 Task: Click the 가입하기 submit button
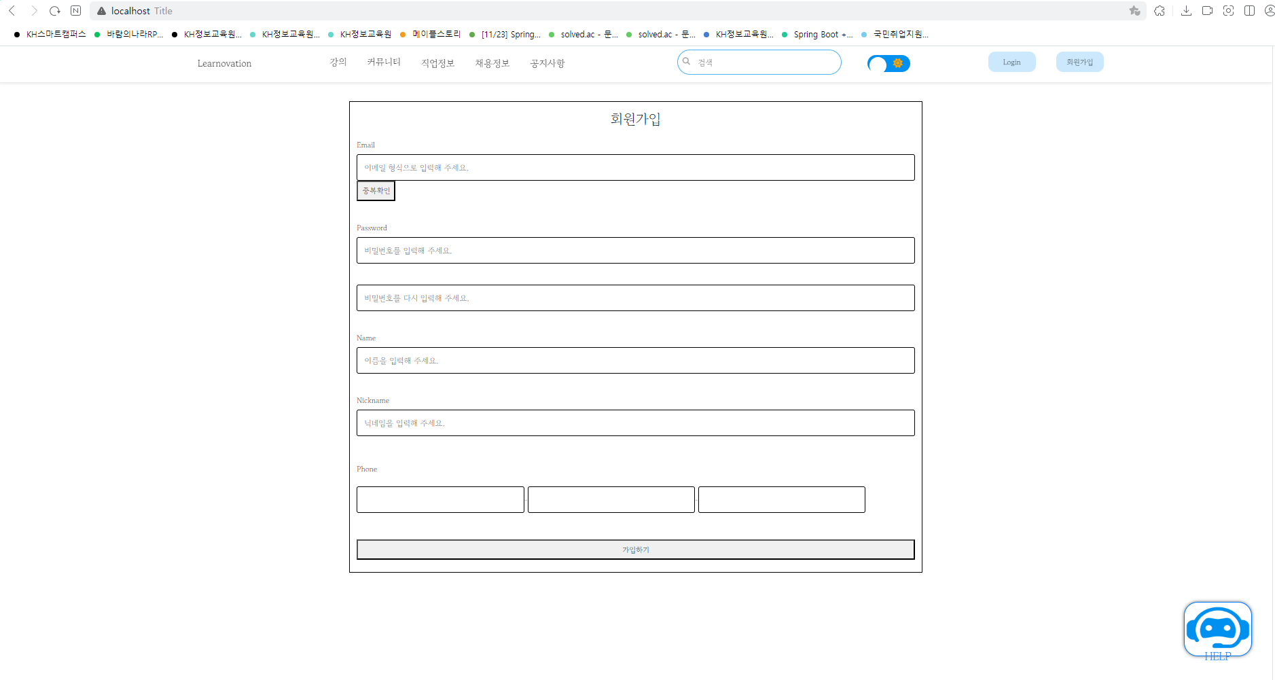pos(635,549)
